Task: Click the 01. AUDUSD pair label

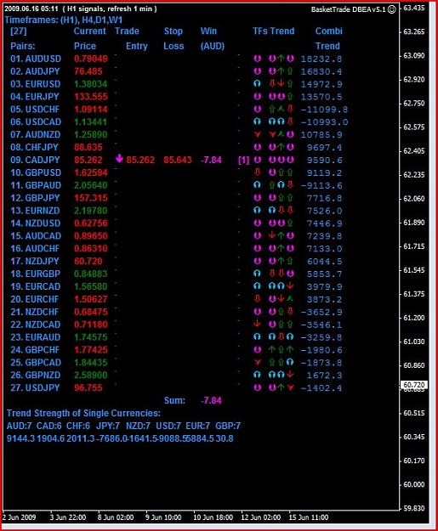Action: 36,59
